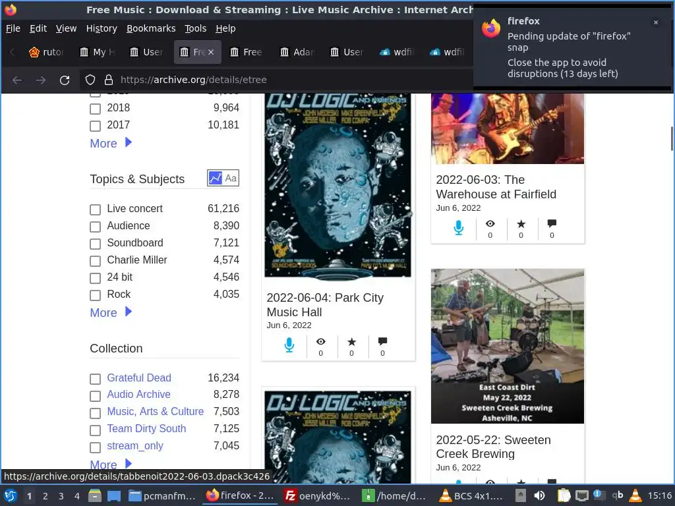Click the qBittorrent tray icon
The image size is (675, 506).
[x=618, y=495]
